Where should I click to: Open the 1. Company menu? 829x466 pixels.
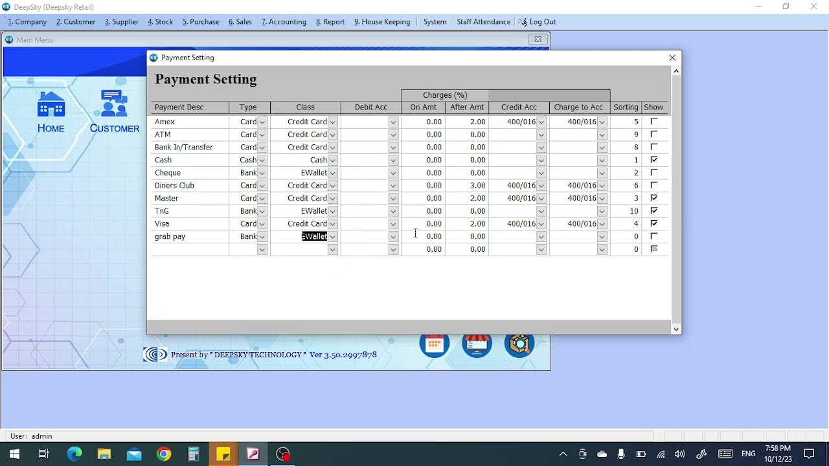(x=27, y=22)
